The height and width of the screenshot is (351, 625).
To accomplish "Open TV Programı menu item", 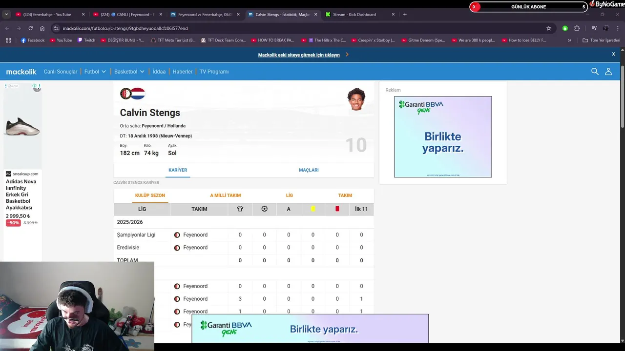I will [214, 72].
